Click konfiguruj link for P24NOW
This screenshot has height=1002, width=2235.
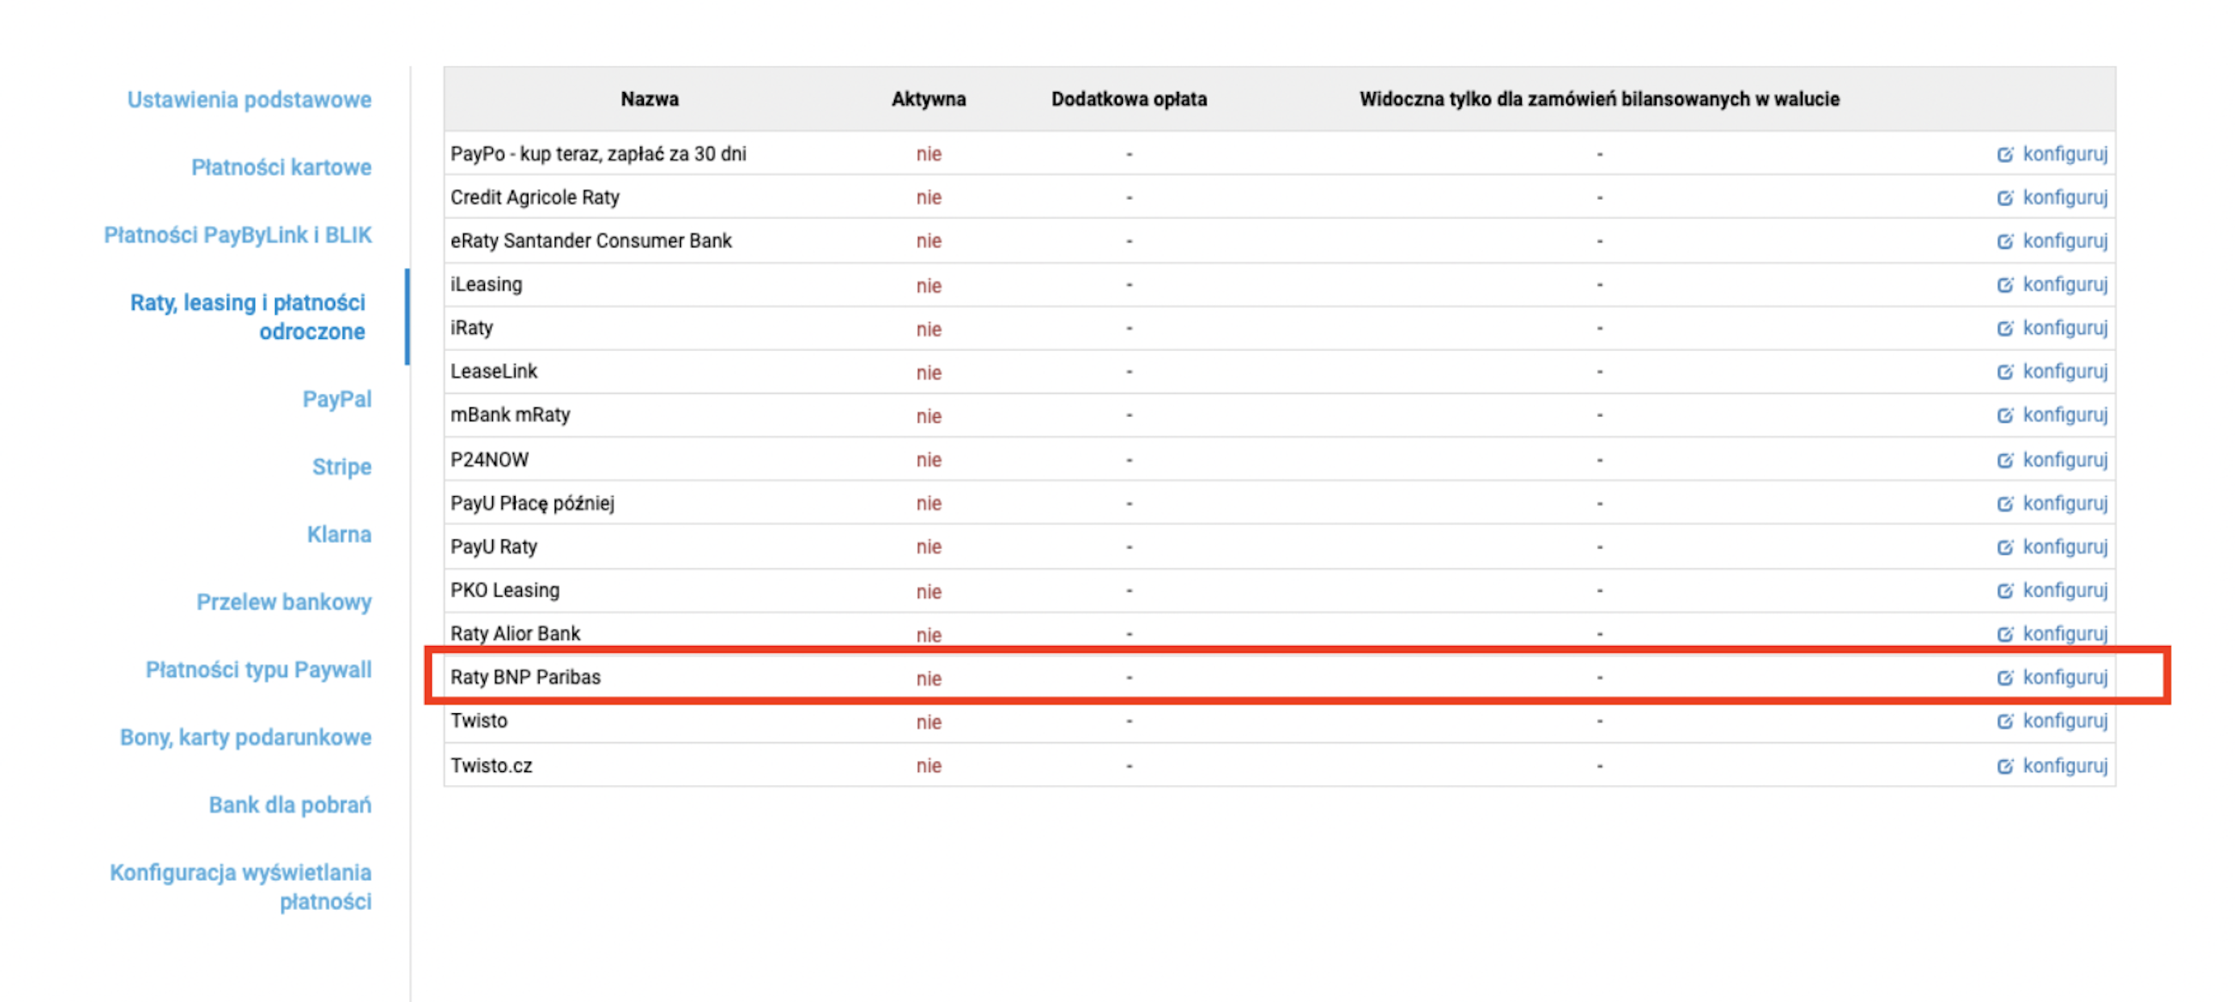pos(2065,460)
